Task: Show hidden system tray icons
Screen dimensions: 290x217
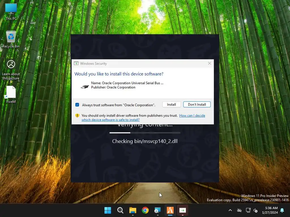Action: click(230, 210)
